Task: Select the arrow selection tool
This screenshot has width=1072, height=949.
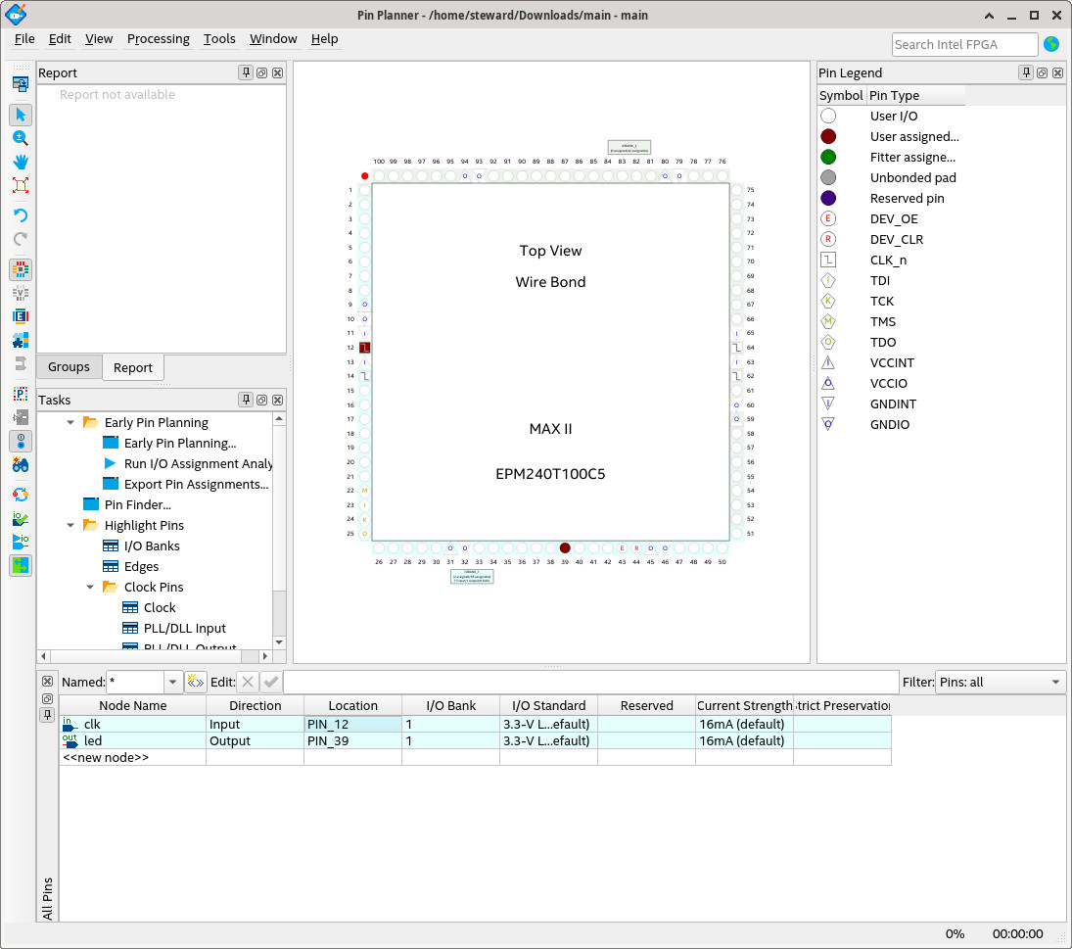Action: tap(21, 115)
